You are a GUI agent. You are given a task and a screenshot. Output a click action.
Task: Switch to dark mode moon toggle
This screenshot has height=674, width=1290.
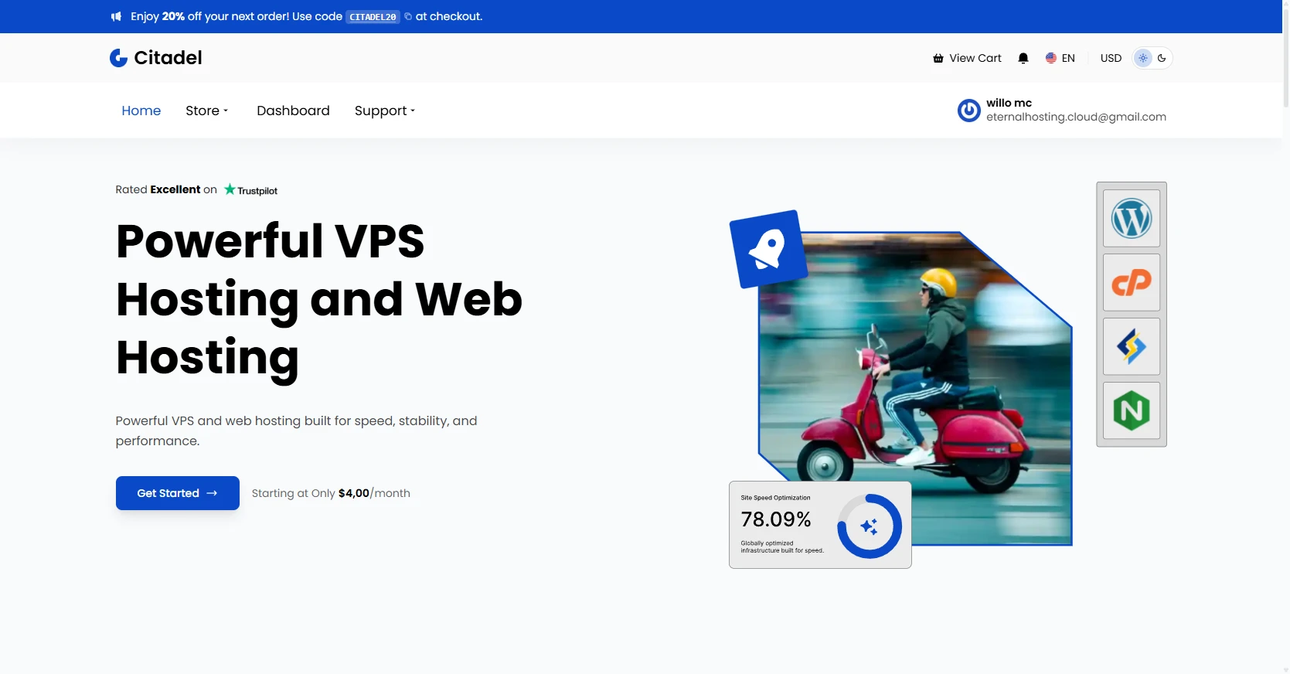click(x=1162, y=58)
